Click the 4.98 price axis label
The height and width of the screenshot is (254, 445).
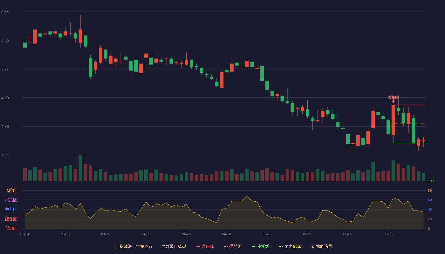tap(5, 98)
